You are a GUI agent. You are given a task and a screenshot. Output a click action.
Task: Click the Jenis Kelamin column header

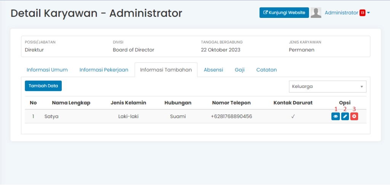point(128,103)
